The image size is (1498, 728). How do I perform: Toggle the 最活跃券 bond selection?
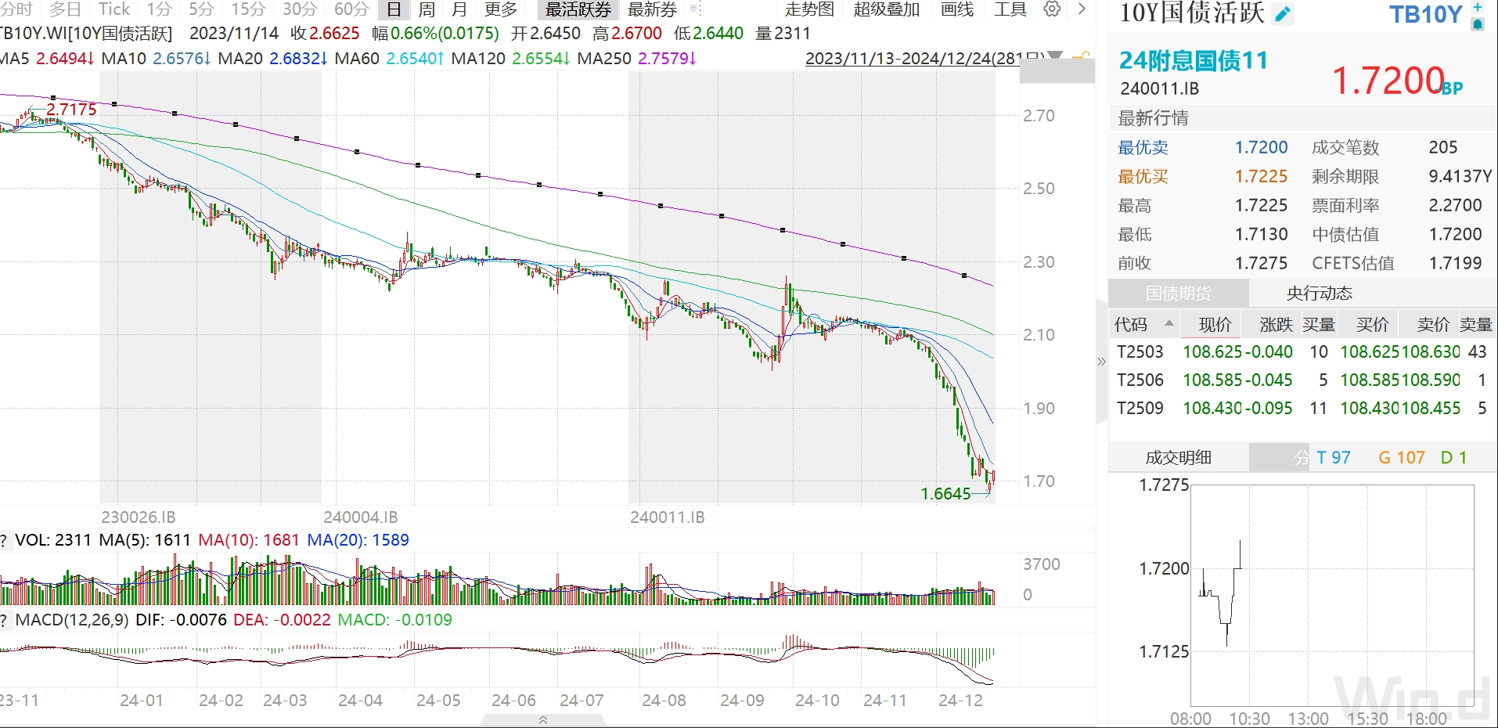click(578, 9)
